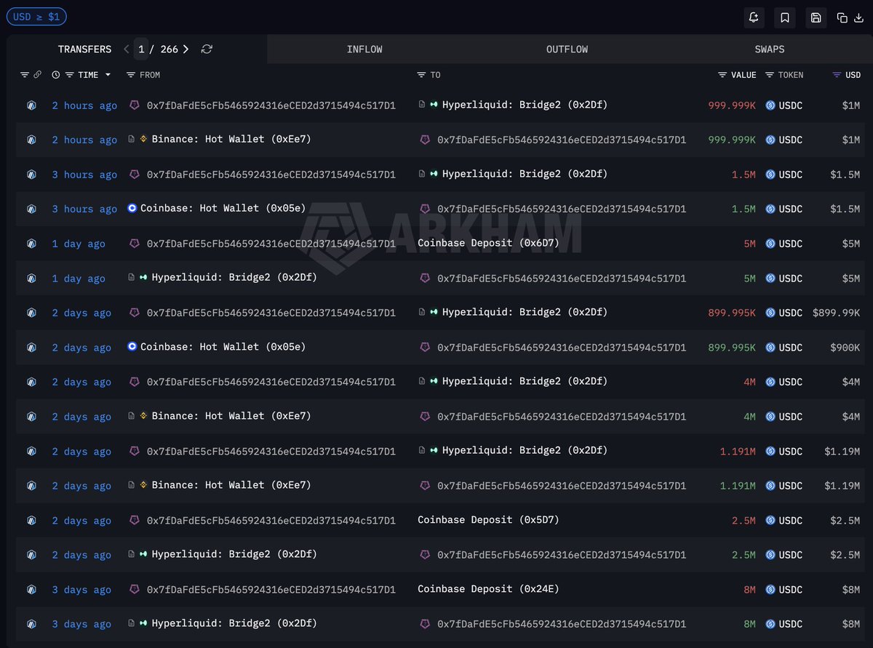Open the FROM column filter
The height and width of the screenshot is (648, 873).
click(131, 75)
